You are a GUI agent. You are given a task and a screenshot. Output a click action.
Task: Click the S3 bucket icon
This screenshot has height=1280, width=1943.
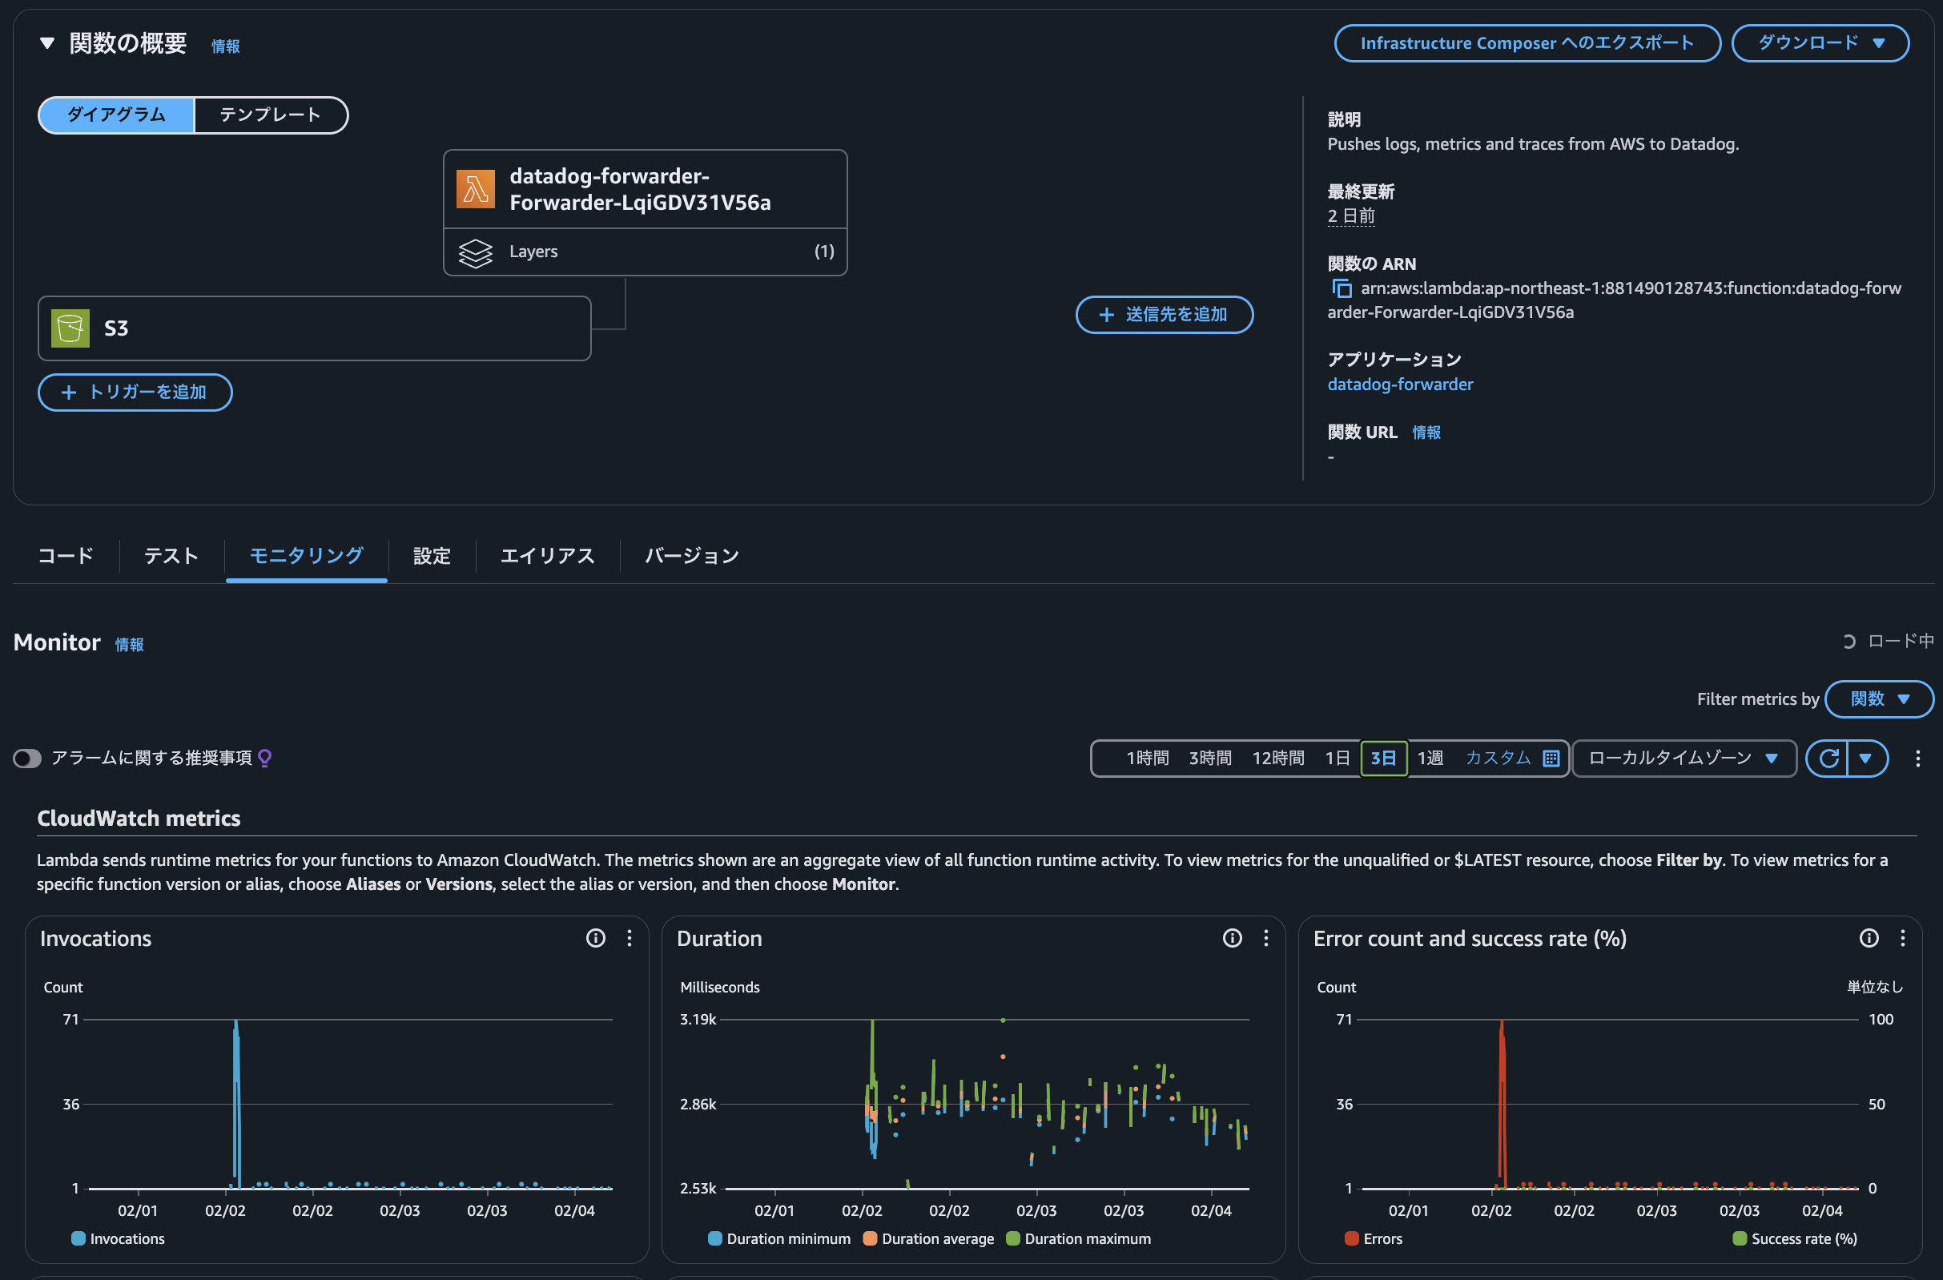pos(70,329)
